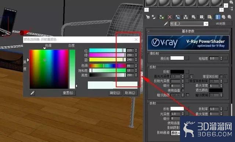Click Material/Map Navigator icon at panel edge
The image size is (235, 142).
coord(232,8)
